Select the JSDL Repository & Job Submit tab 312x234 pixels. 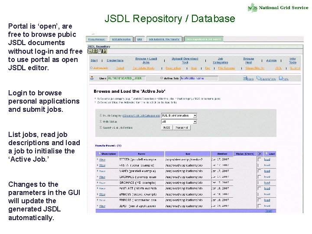(204, 39)
